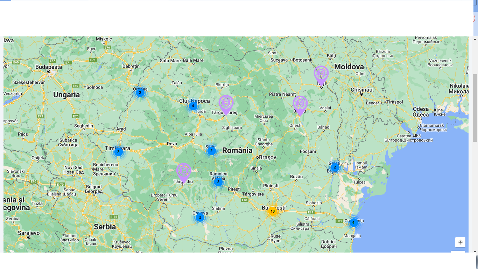The image size is (478, 269).
Task: Open the Constanța cluster of 4
Action: [353, 222]
